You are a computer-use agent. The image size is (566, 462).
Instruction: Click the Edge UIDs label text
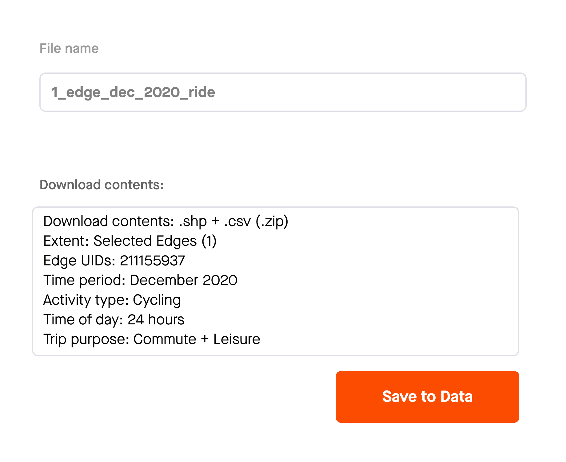point(79,261)
